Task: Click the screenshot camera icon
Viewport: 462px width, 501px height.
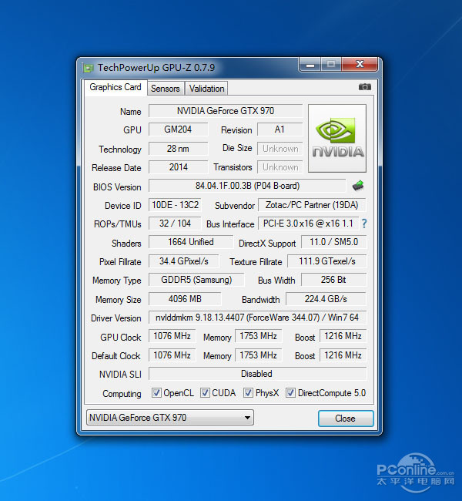Action: point(364,87)
